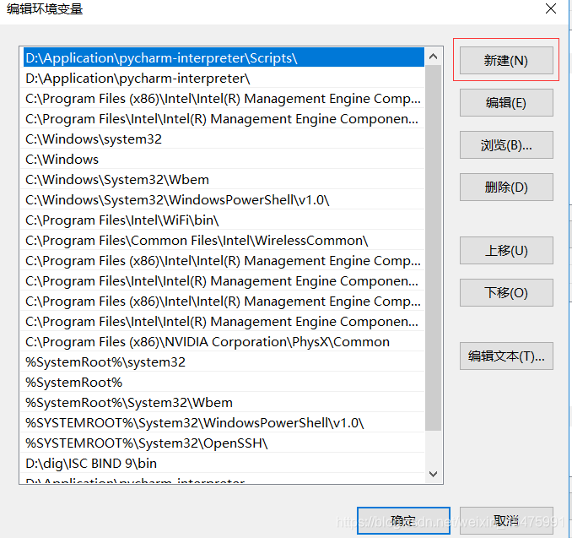Move the entry up with 上移(U)

pos(506,251)
